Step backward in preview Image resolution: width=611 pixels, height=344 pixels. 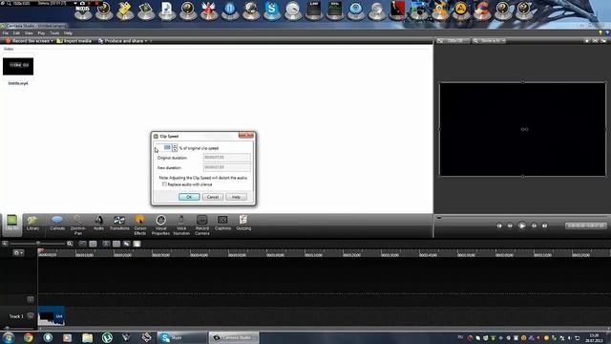510,226
